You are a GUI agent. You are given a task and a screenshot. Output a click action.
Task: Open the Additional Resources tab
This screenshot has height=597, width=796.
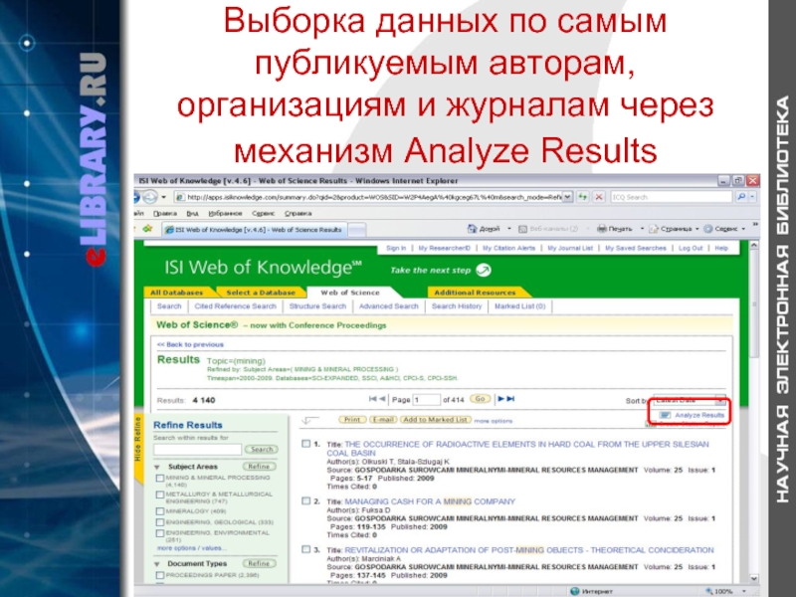coord(475,293)
